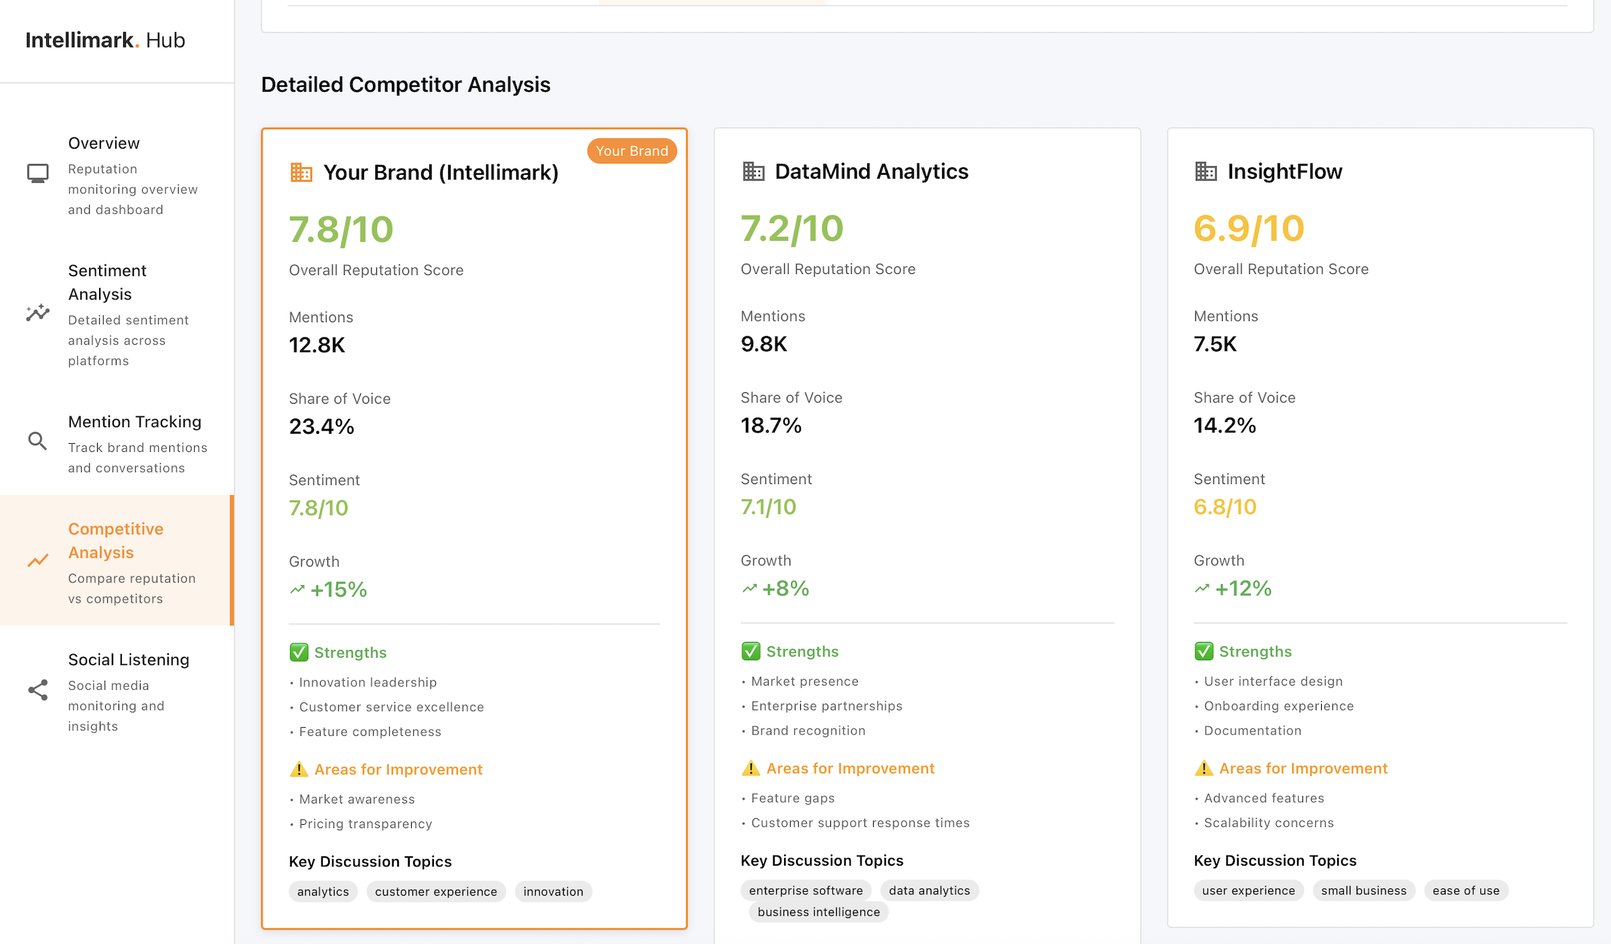Click the building icon beside InsightFlow
This screenshot has width=1611, height=944.
(1206, 171)
